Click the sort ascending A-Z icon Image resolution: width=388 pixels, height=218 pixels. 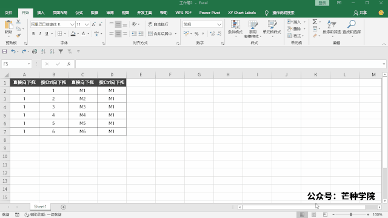[43, 51]
